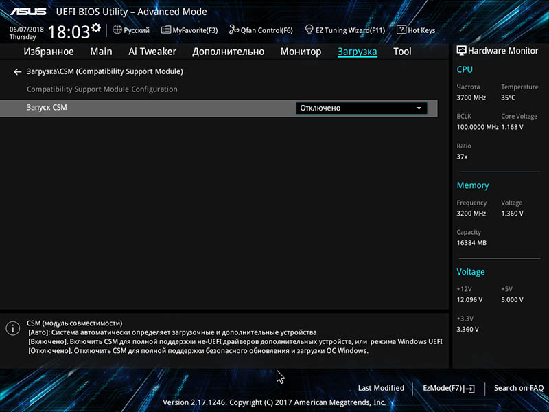
Task: Click the Qfan Control fan icon
Action: [234, 30]
